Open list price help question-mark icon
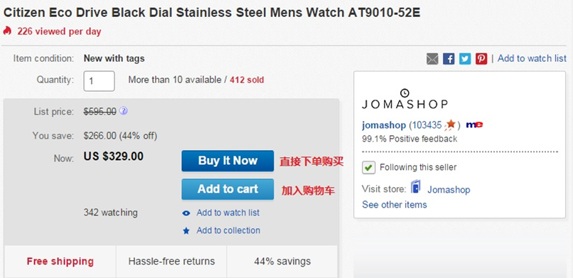The height and width of the screenshot is (278, 573). [124, 111]
